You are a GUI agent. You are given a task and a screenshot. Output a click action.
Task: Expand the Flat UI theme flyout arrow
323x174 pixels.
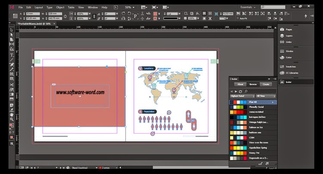coord(273,102)
